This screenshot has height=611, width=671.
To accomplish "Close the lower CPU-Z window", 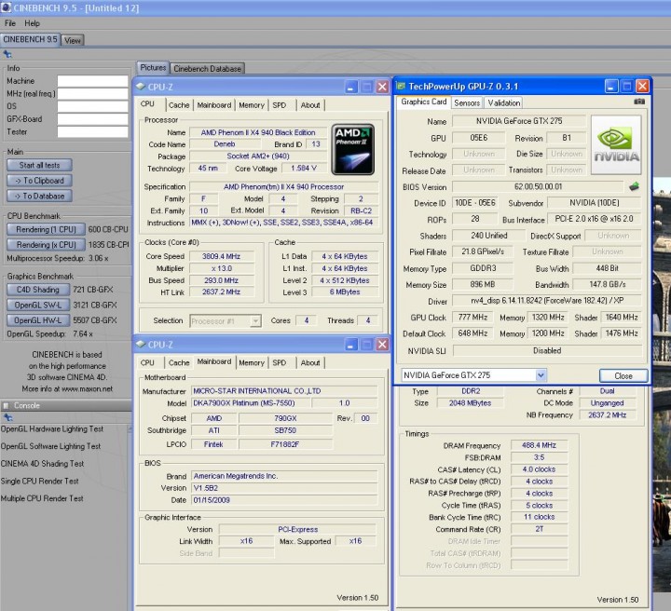I will pos(383,345).
